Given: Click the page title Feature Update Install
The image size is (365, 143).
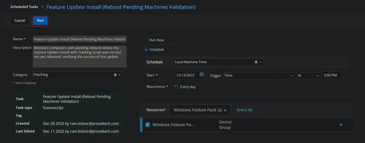Looking at the screenshot, I should 121,7.
